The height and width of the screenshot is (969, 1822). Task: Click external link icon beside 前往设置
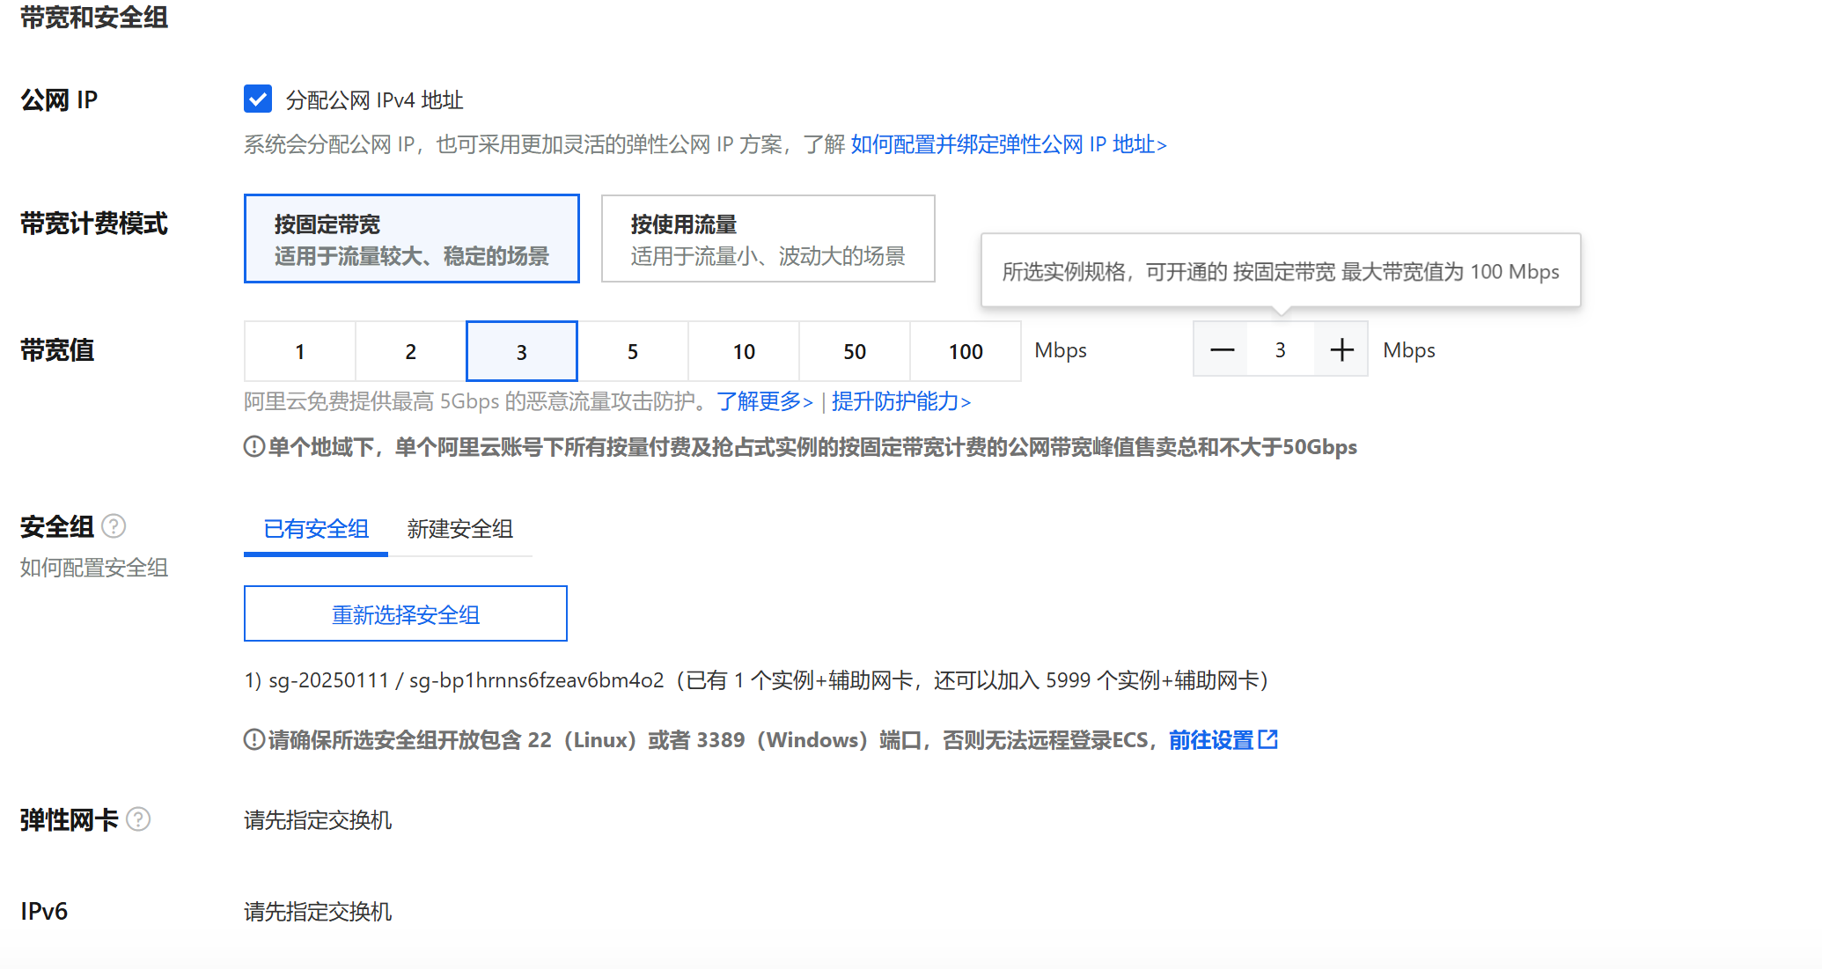(x=1268, y=739)
